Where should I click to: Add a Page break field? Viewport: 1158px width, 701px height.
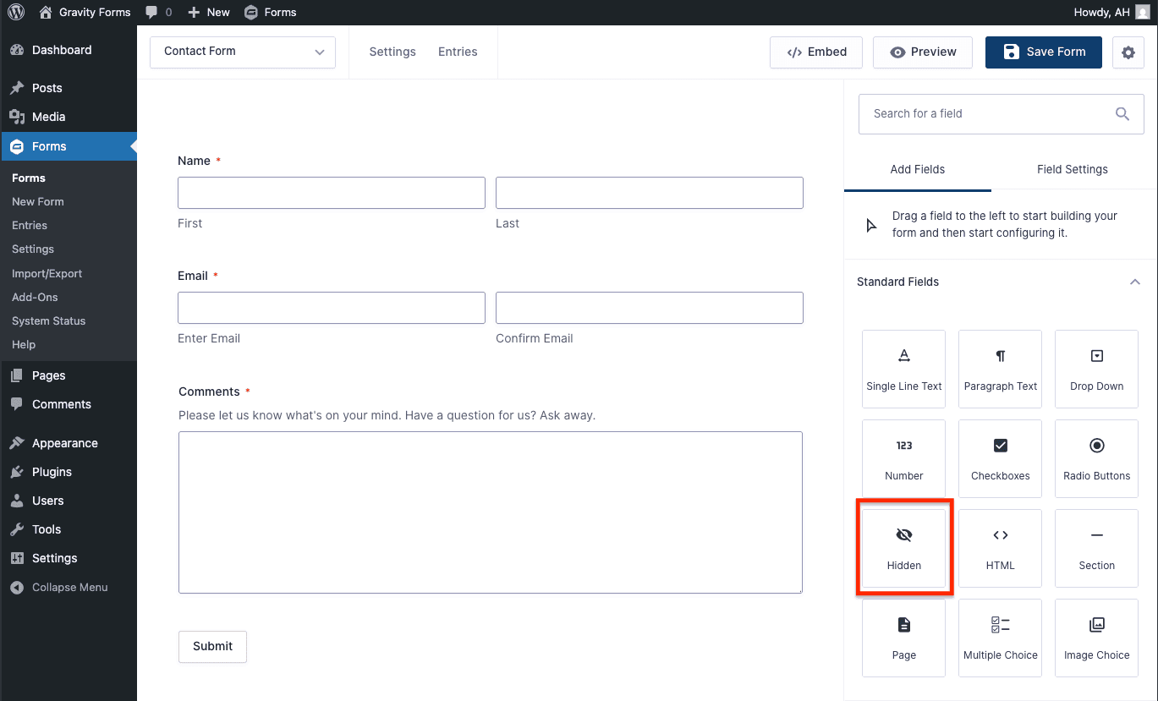pos(903,638)
